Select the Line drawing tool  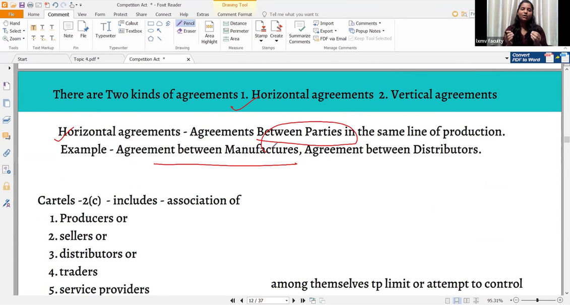point(159,38)
